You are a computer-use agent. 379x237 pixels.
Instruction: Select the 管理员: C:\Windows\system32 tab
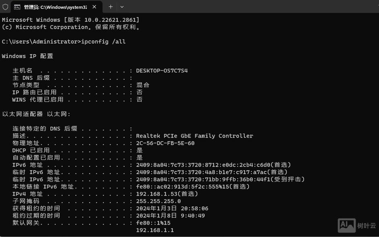coord(55,7)
